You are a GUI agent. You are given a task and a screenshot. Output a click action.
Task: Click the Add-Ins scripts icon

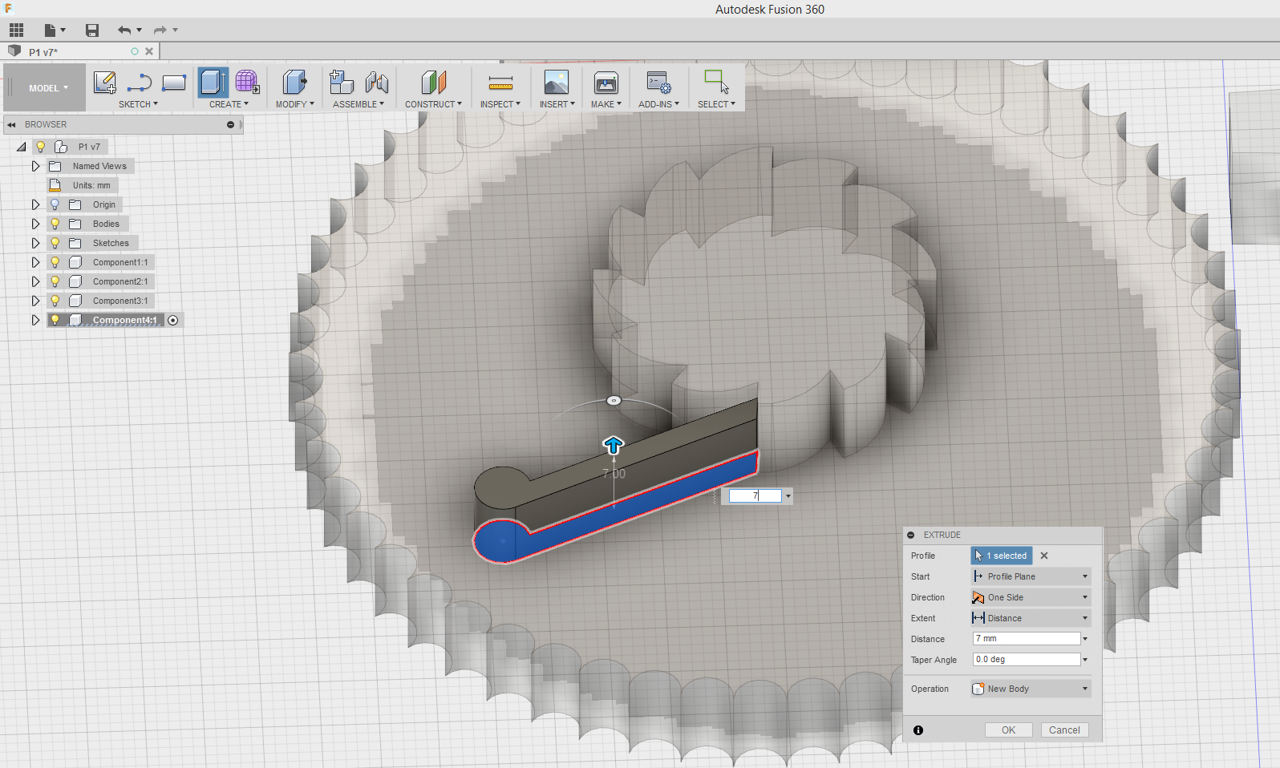click(658, 82)
